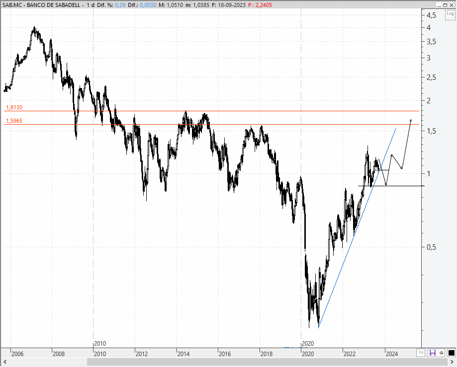The height and width of the screenshot is (367, 457).
Task: Click the pin icon beside the save icon
Action: 441,353
